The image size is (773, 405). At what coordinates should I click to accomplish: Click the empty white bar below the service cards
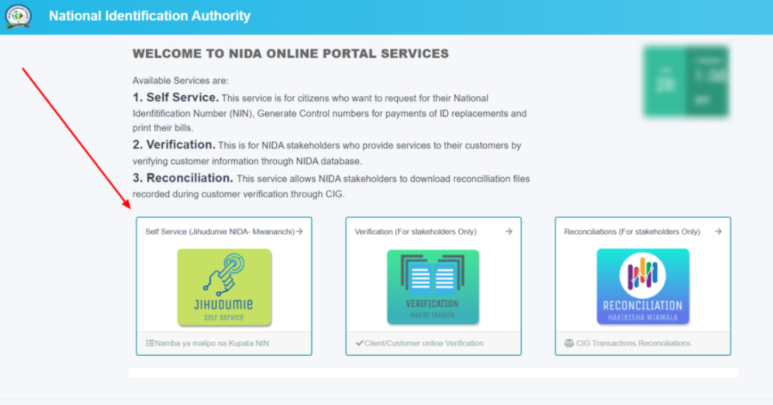pos(433,373)
